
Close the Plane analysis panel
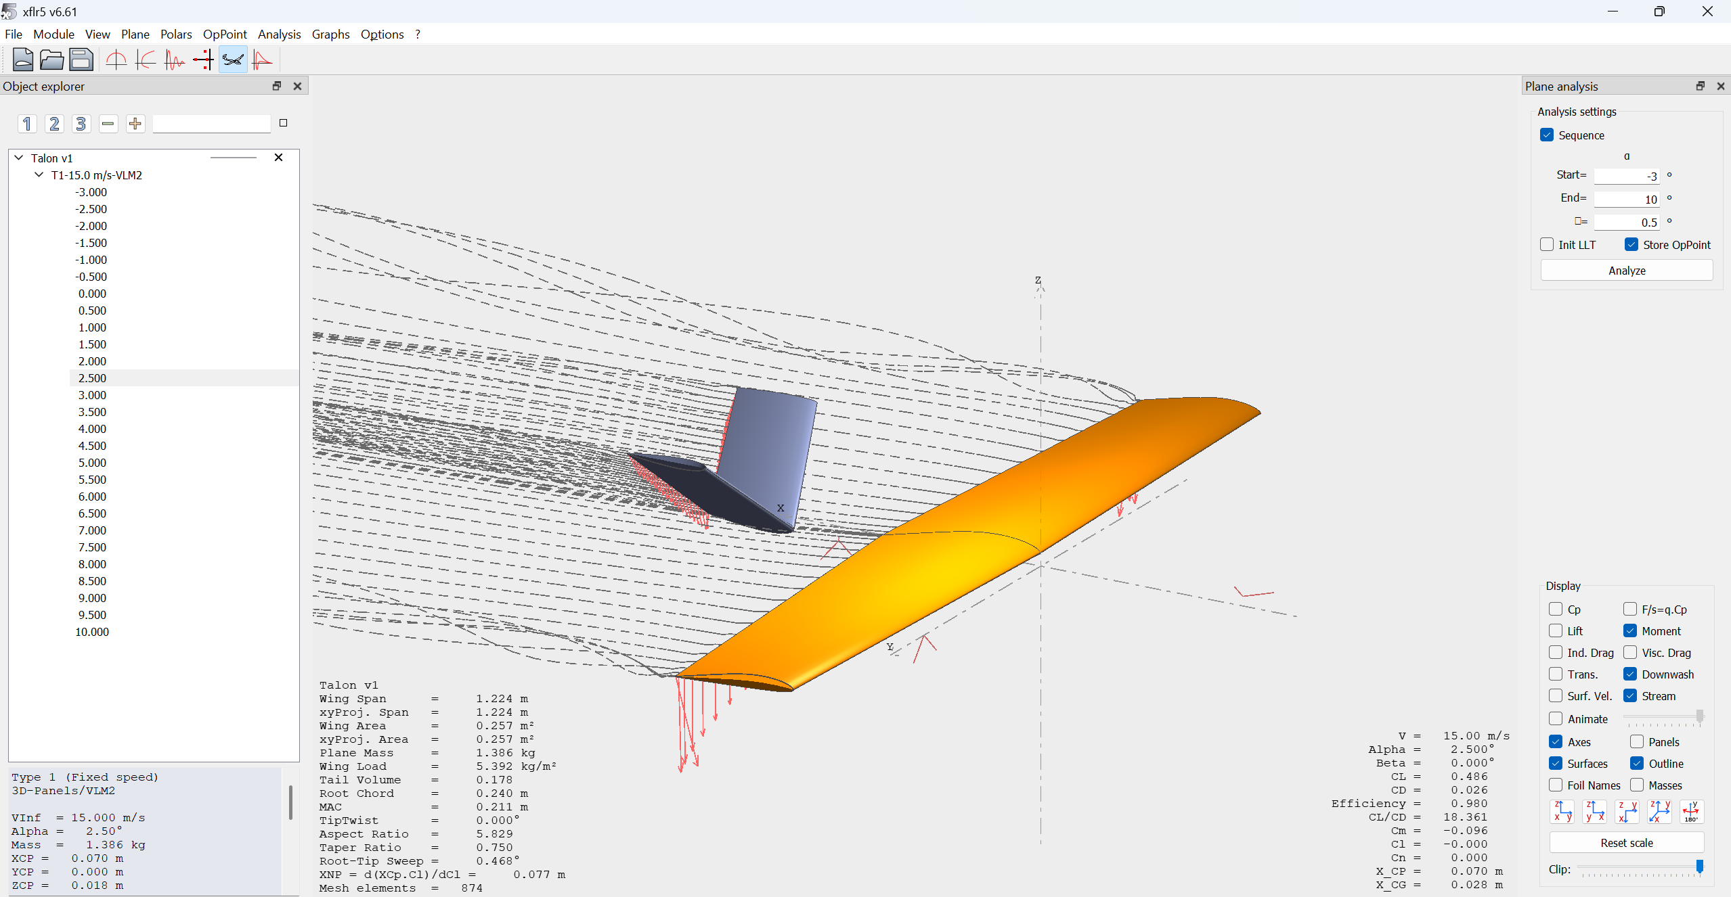pyautogui.click(x=1720, y=86)
